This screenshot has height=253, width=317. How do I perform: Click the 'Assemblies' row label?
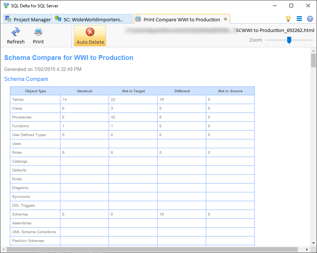point(22,223)
